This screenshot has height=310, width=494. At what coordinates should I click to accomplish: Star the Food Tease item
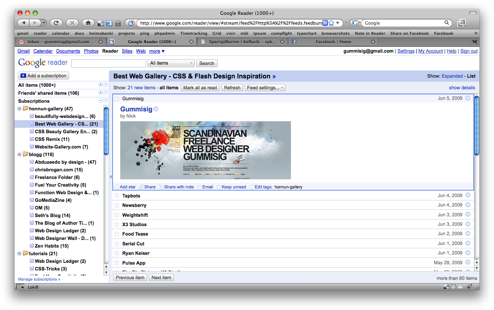pyautogui.click(x=117, y=234)
